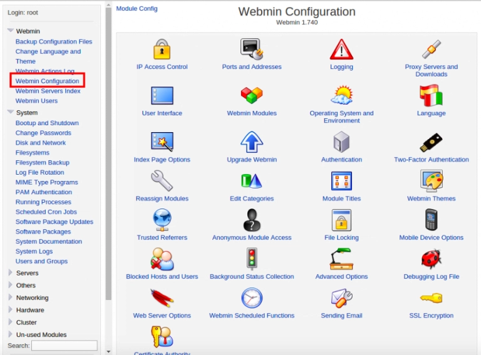This screenshot has width=481, height=355.
Task: Open Scheduled Cron Jobs link
Action: point(46,212)
